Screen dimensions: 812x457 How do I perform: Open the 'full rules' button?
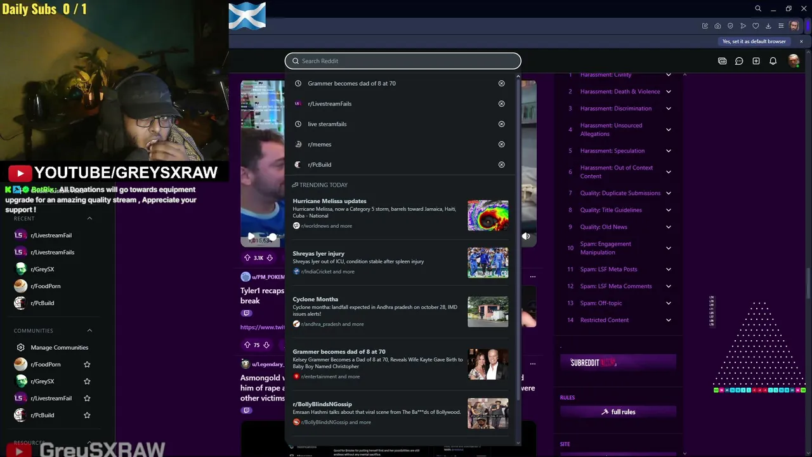618,412
